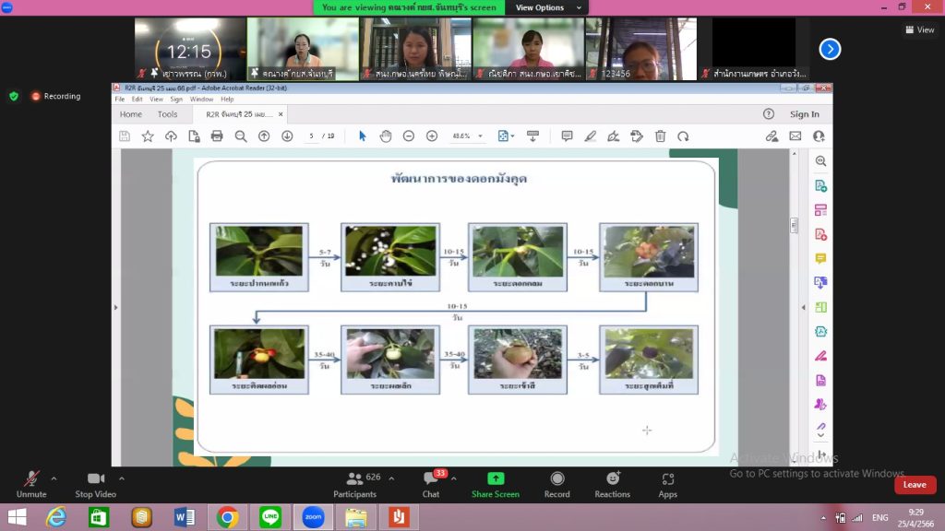Open Zoom Reactions panel

(612, 484)
